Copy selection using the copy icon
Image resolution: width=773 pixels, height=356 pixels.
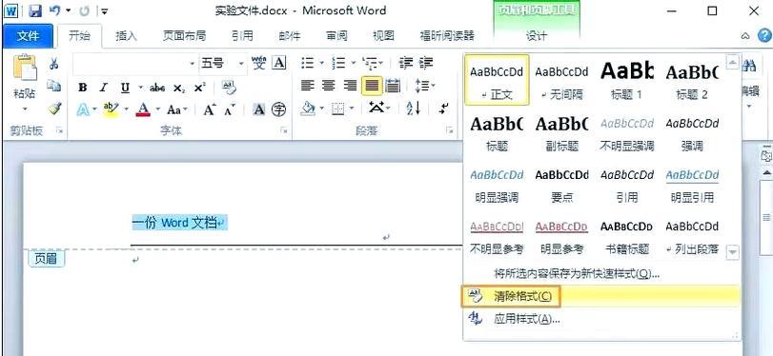coord(53,86)
